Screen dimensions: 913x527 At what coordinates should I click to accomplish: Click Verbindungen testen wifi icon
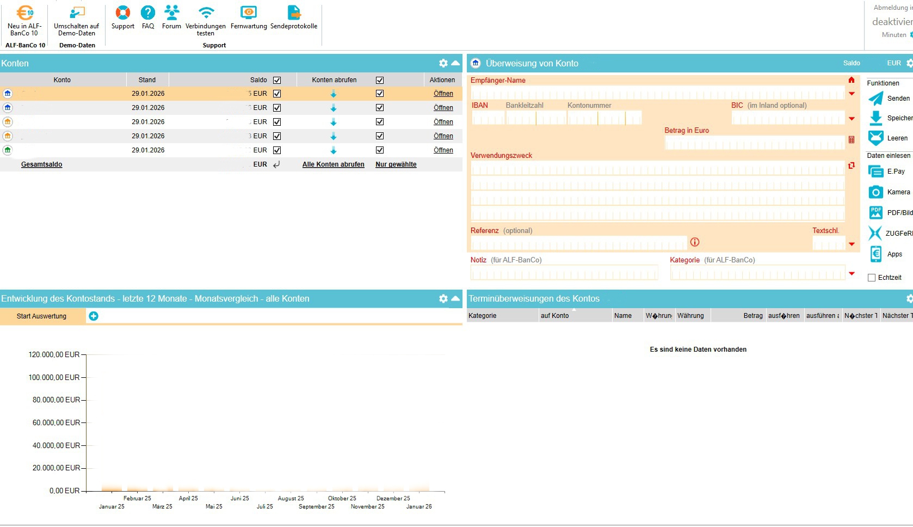pyautogui.click(x=206, y=13)
